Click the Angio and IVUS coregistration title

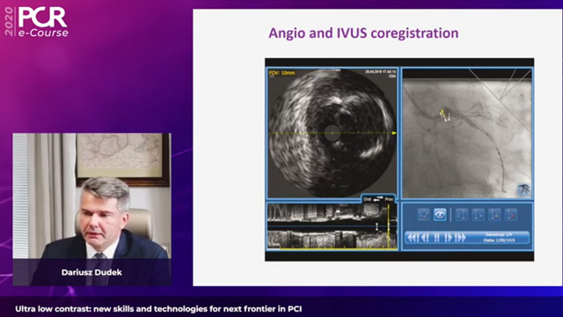363,33
